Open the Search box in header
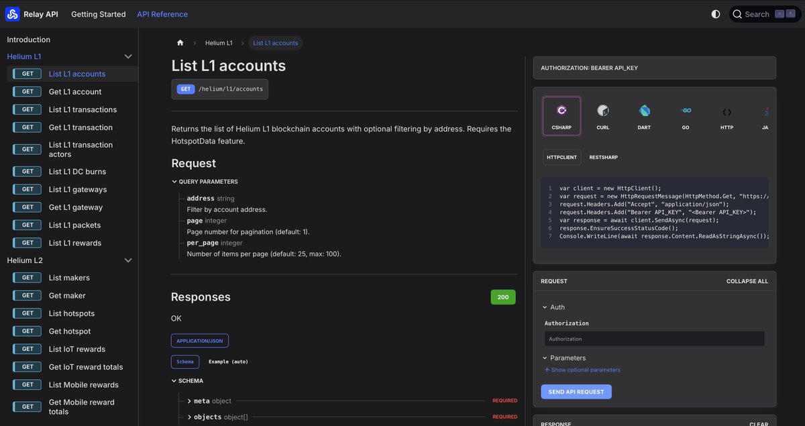The width and height of the screenshot is (805, 426). (x=765, y=14)
